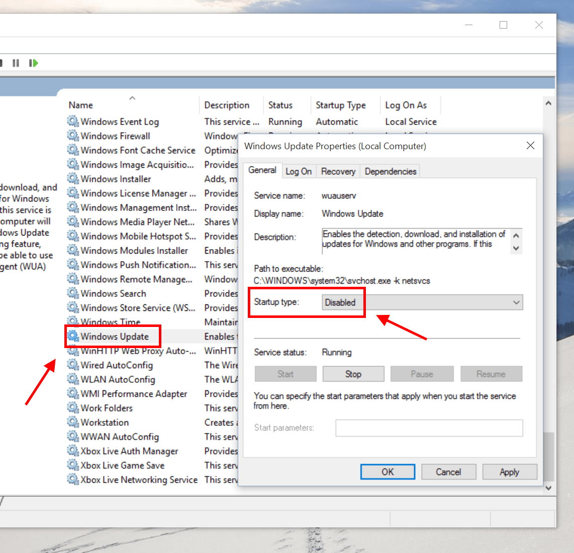574x553 pixels.
Task: Click the executable path text
Action: (342, 281)
